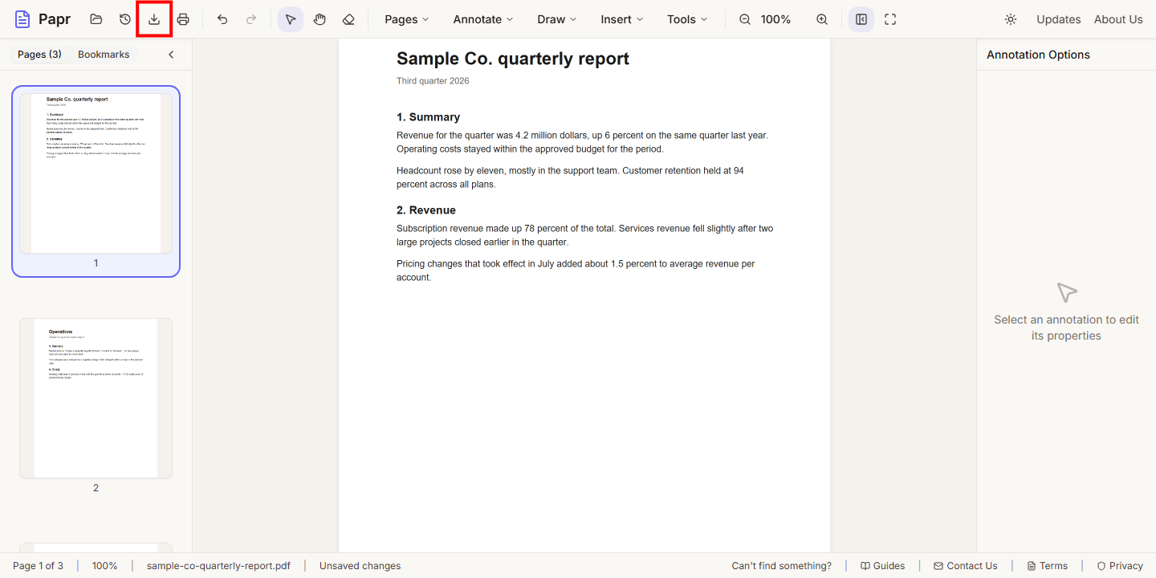Open the Tools dropdown menu
This screenshot has width=1156, height=578.
click(x=688, y=19)
